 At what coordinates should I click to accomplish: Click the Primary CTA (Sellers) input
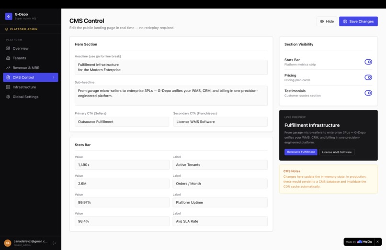122,122
